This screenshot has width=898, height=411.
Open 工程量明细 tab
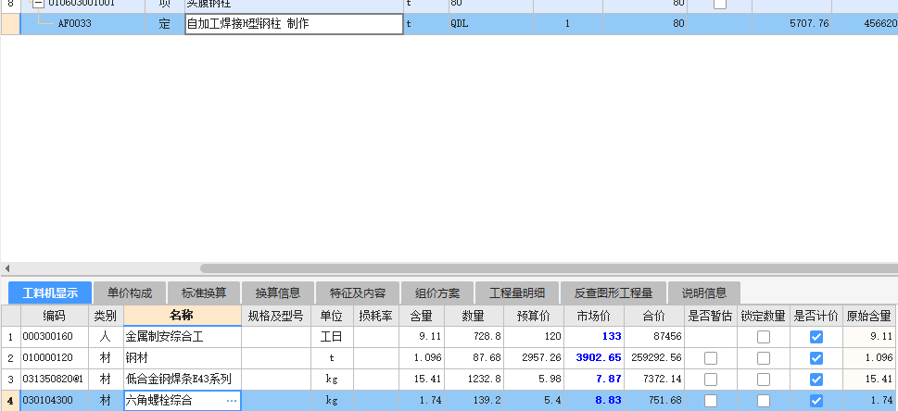pyautogui.click(x=517, y=293)
